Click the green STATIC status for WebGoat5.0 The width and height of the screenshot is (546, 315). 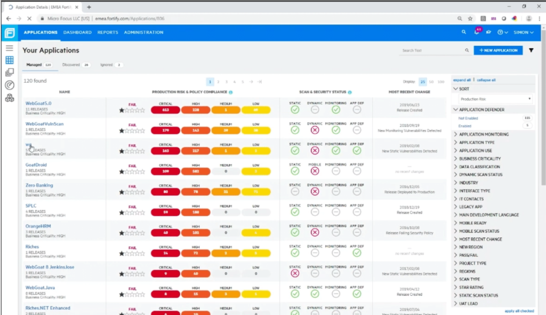tap(294, 109)
